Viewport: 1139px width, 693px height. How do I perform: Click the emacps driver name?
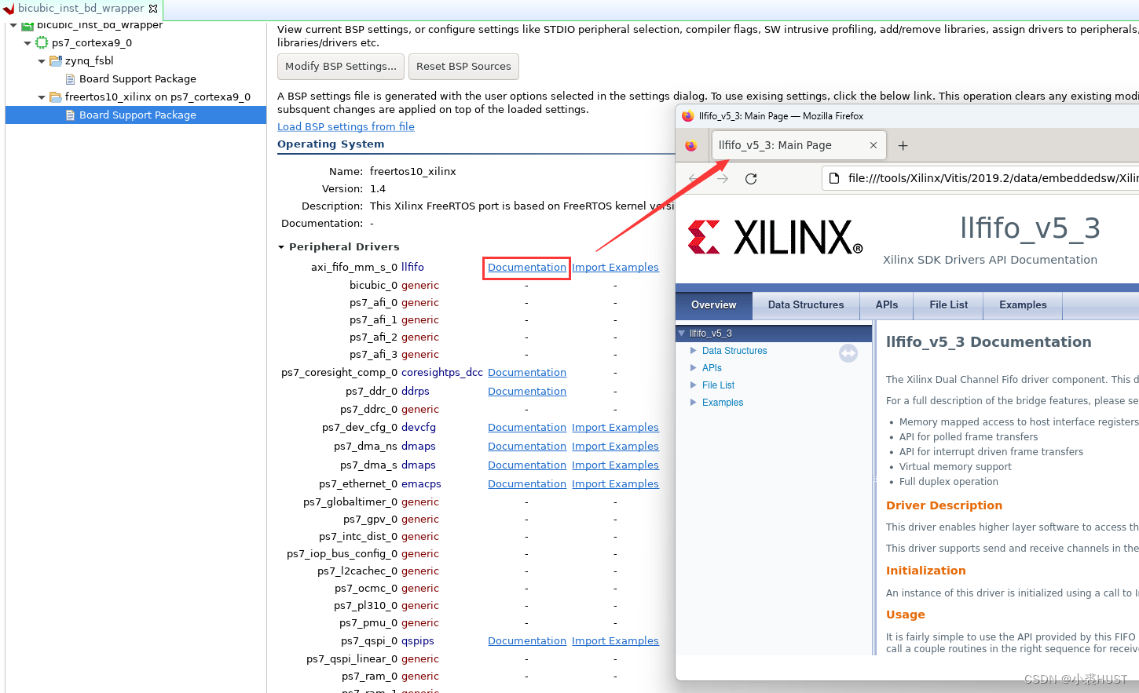[421, 484]
